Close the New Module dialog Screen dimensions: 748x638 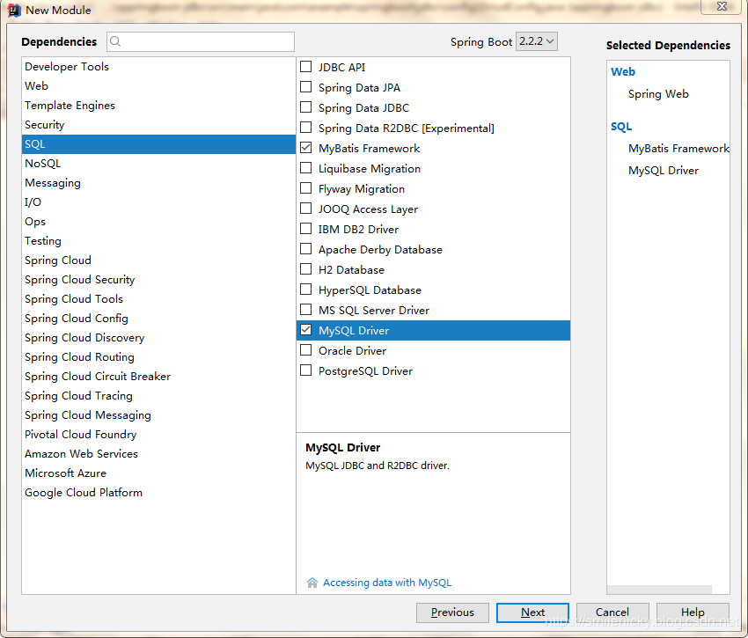click(x=722, y=7)
